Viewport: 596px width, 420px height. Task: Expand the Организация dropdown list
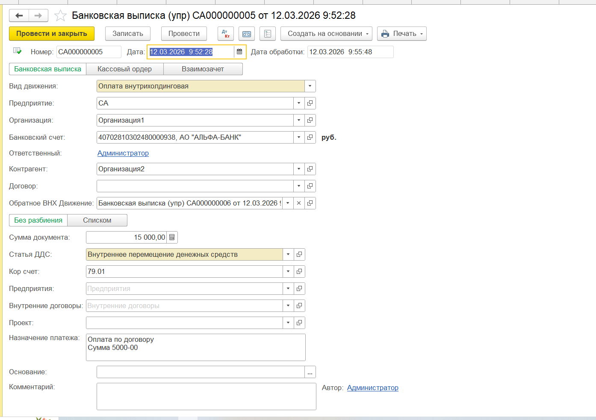[x=299, y=120]
